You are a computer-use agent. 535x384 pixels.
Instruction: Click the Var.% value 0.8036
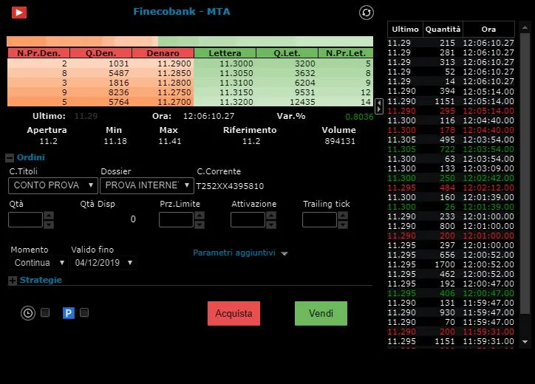click(x=359, y=117)
